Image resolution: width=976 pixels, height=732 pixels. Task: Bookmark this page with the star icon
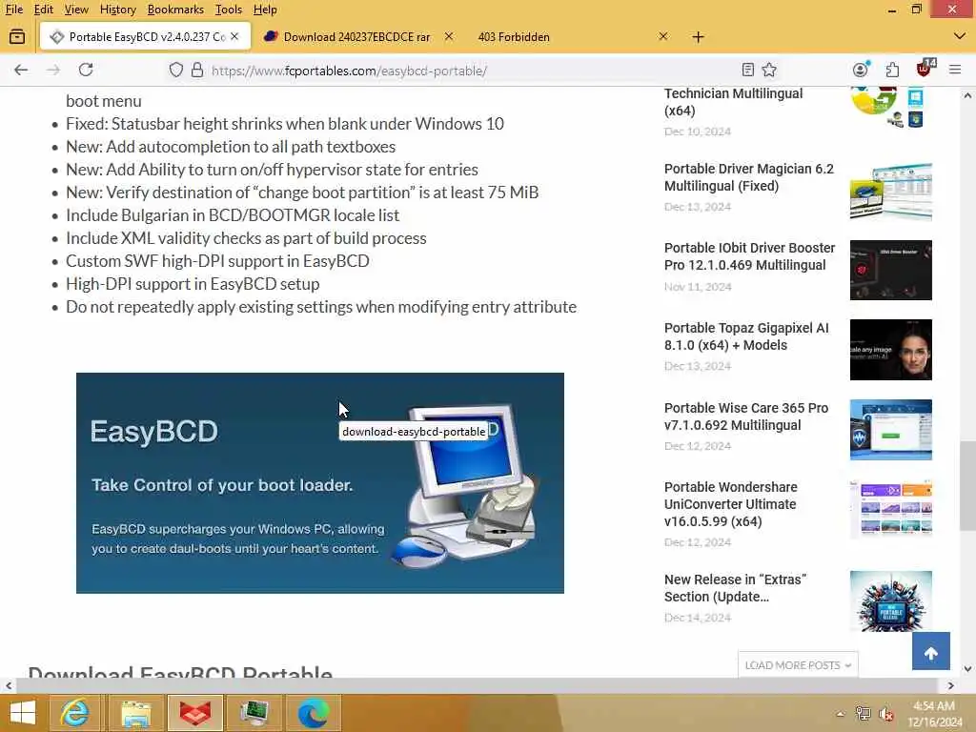[769, 70]
